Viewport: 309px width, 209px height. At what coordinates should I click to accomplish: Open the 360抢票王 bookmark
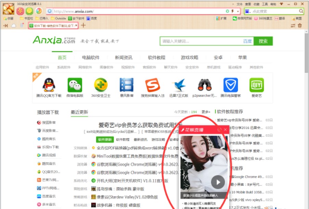pyautogui.click(x=263, y=19)
